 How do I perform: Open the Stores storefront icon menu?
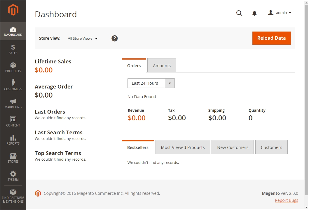point(13,158)
